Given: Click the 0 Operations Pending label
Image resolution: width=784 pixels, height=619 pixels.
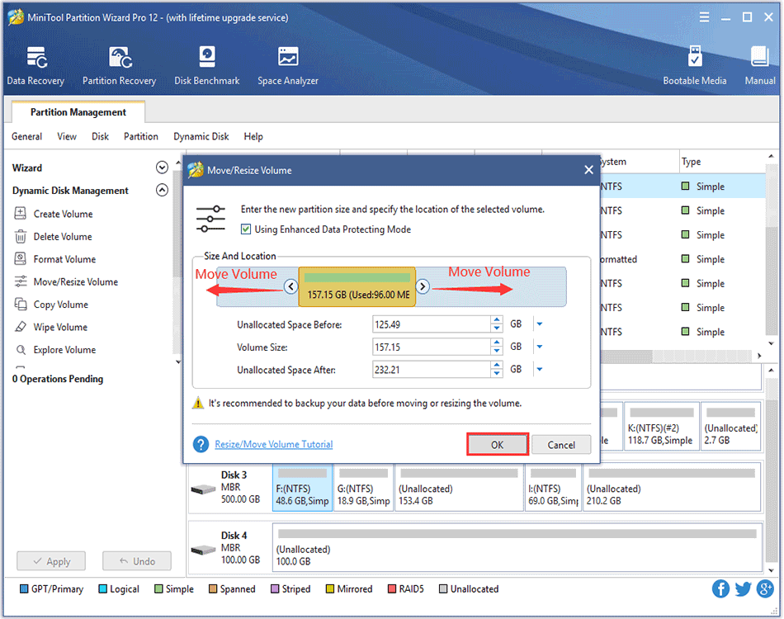Looking at the screenshot, I should 58,379.
